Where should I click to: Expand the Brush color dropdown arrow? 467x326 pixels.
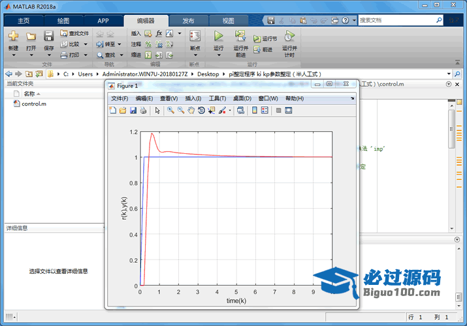pos(230,111)
